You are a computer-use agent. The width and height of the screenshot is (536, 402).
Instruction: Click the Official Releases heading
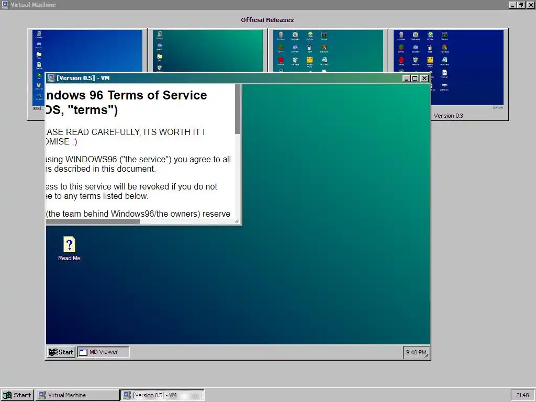point(267,20)
